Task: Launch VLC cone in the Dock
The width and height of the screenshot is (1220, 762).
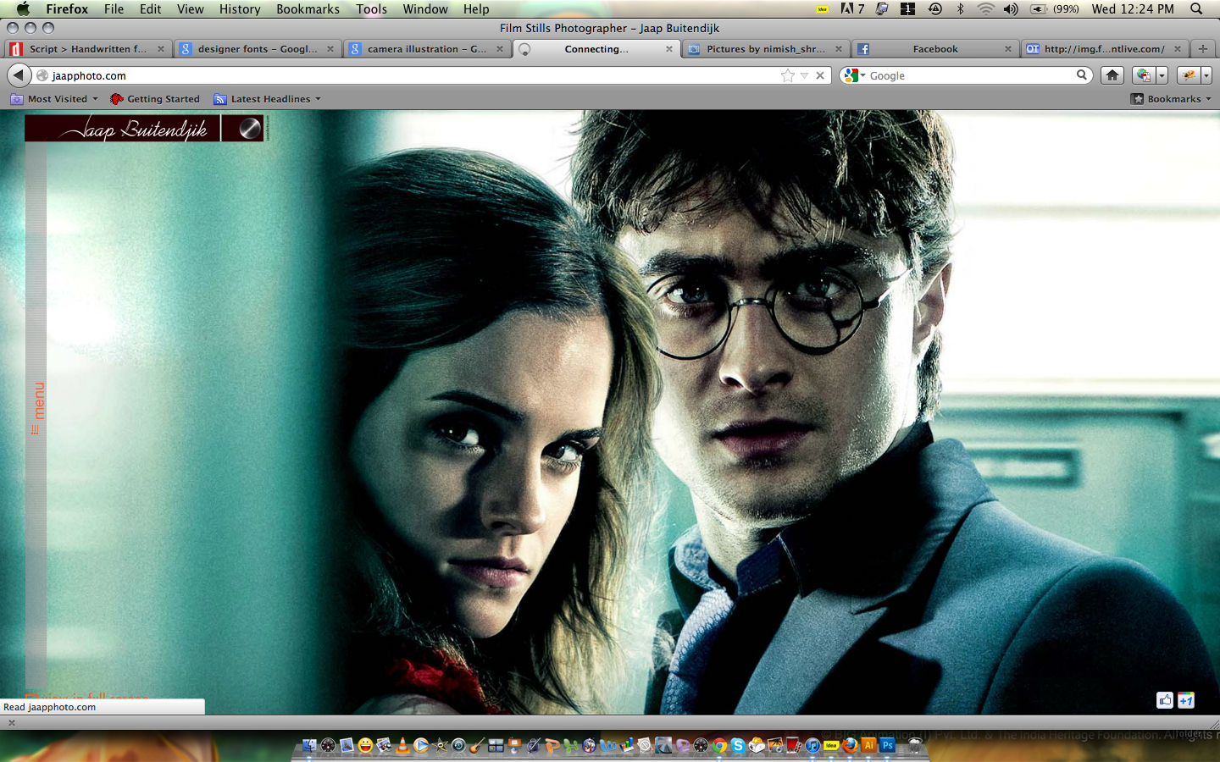Action: (x=402, y=746)
